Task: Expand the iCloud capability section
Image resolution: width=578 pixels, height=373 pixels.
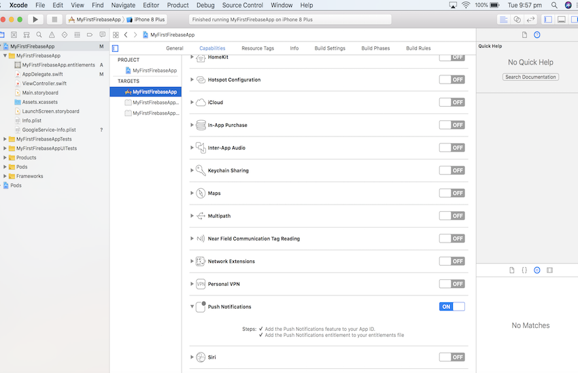Action: click(192, 103)
